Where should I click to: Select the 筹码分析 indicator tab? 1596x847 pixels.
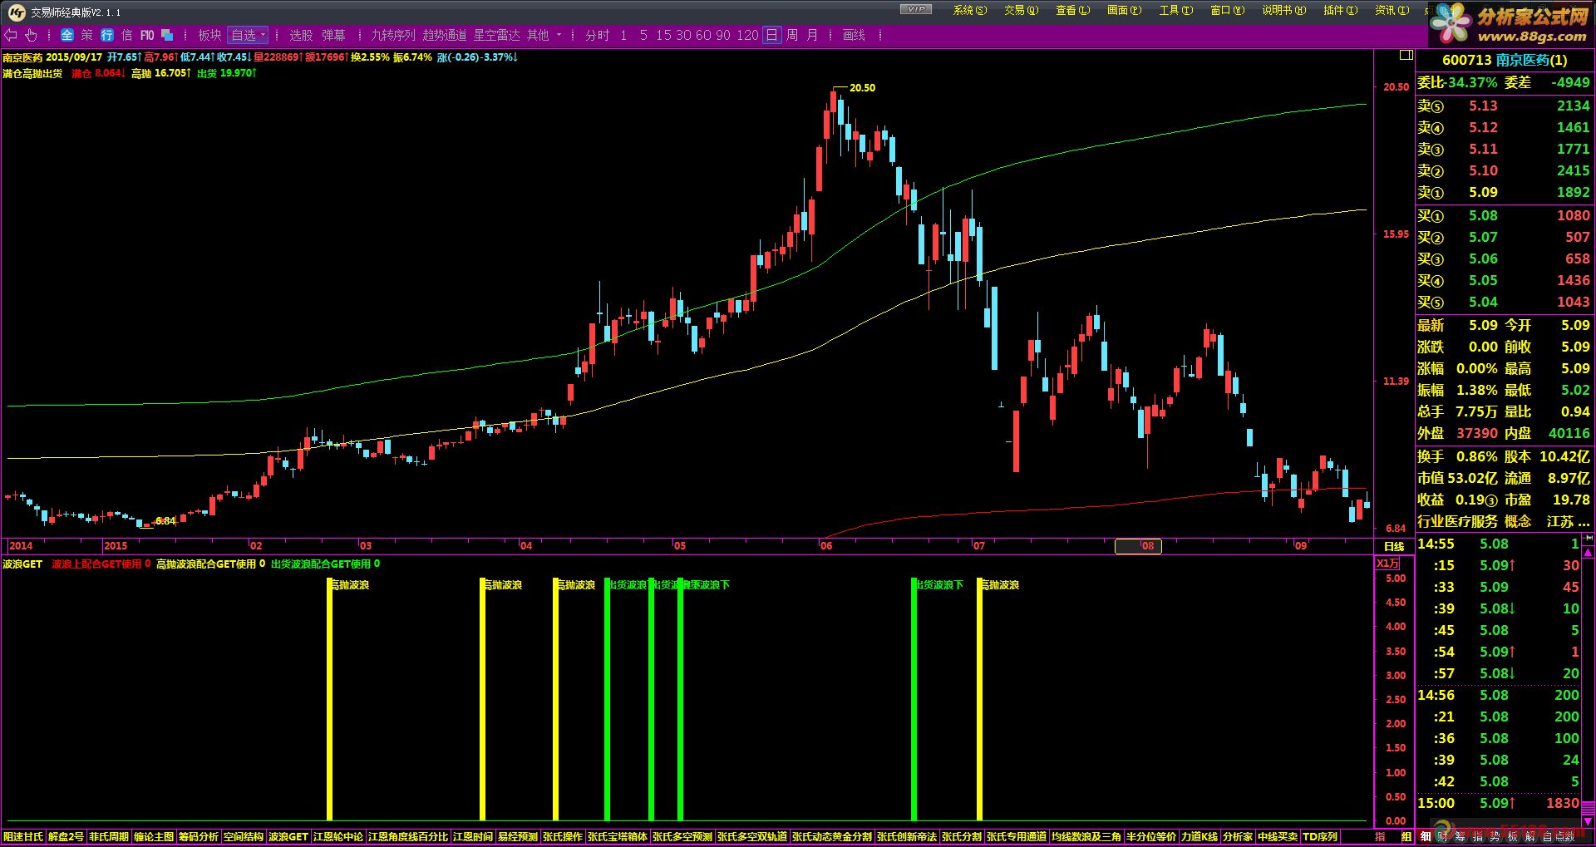tap(199, 836)
